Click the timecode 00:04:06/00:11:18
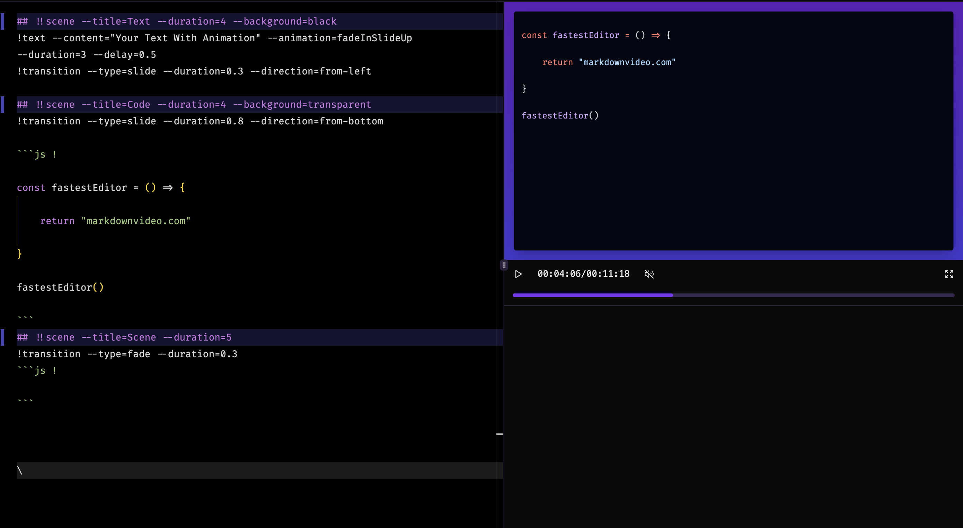This screenshot has height=528, width=963. tap(583, 274)
